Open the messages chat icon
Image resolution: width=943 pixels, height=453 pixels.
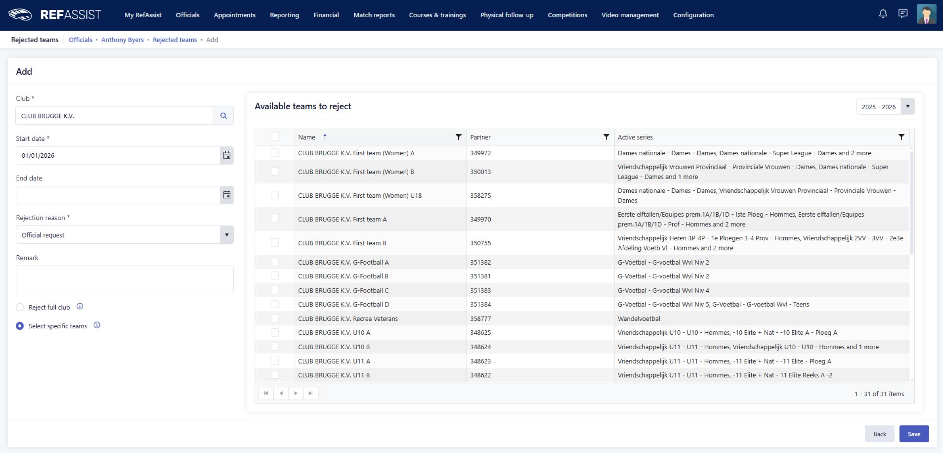click(903, 14)
